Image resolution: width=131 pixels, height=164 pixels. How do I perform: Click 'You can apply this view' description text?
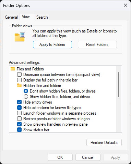click(74, 33)
